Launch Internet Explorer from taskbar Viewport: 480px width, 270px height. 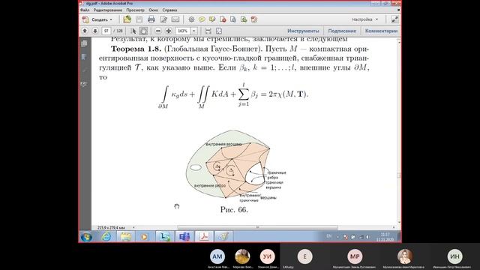(x=106, y=237)
